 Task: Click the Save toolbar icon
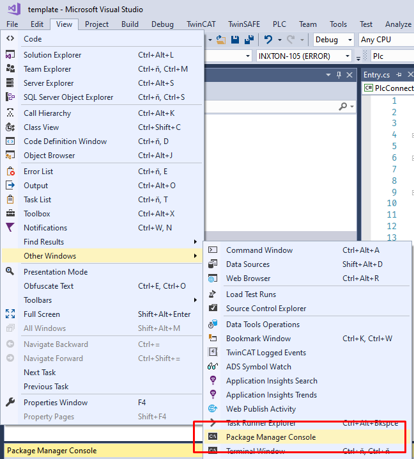(x=235, y=40)
